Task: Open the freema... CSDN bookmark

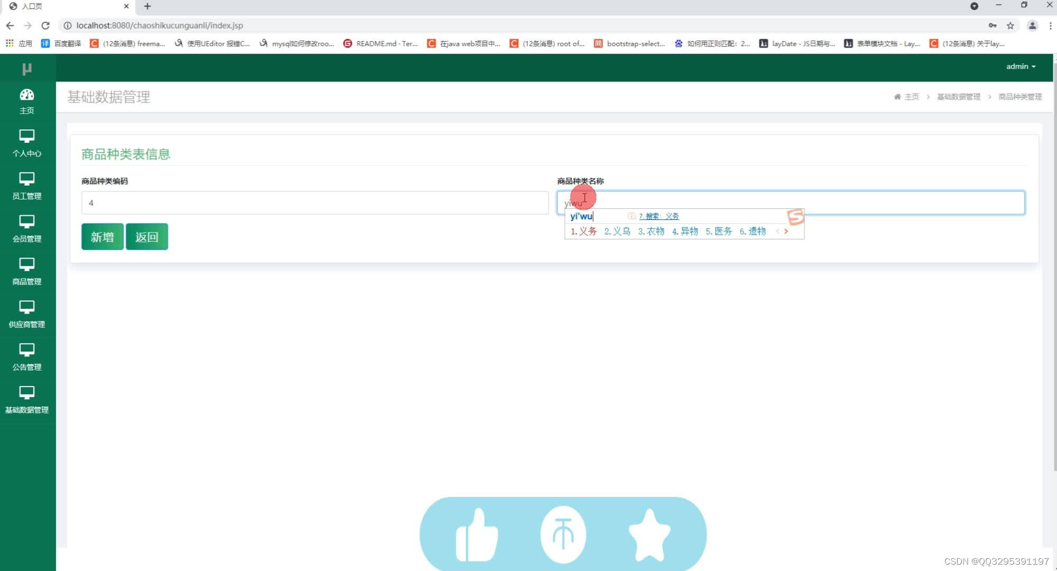Action: tap(127, 43)
